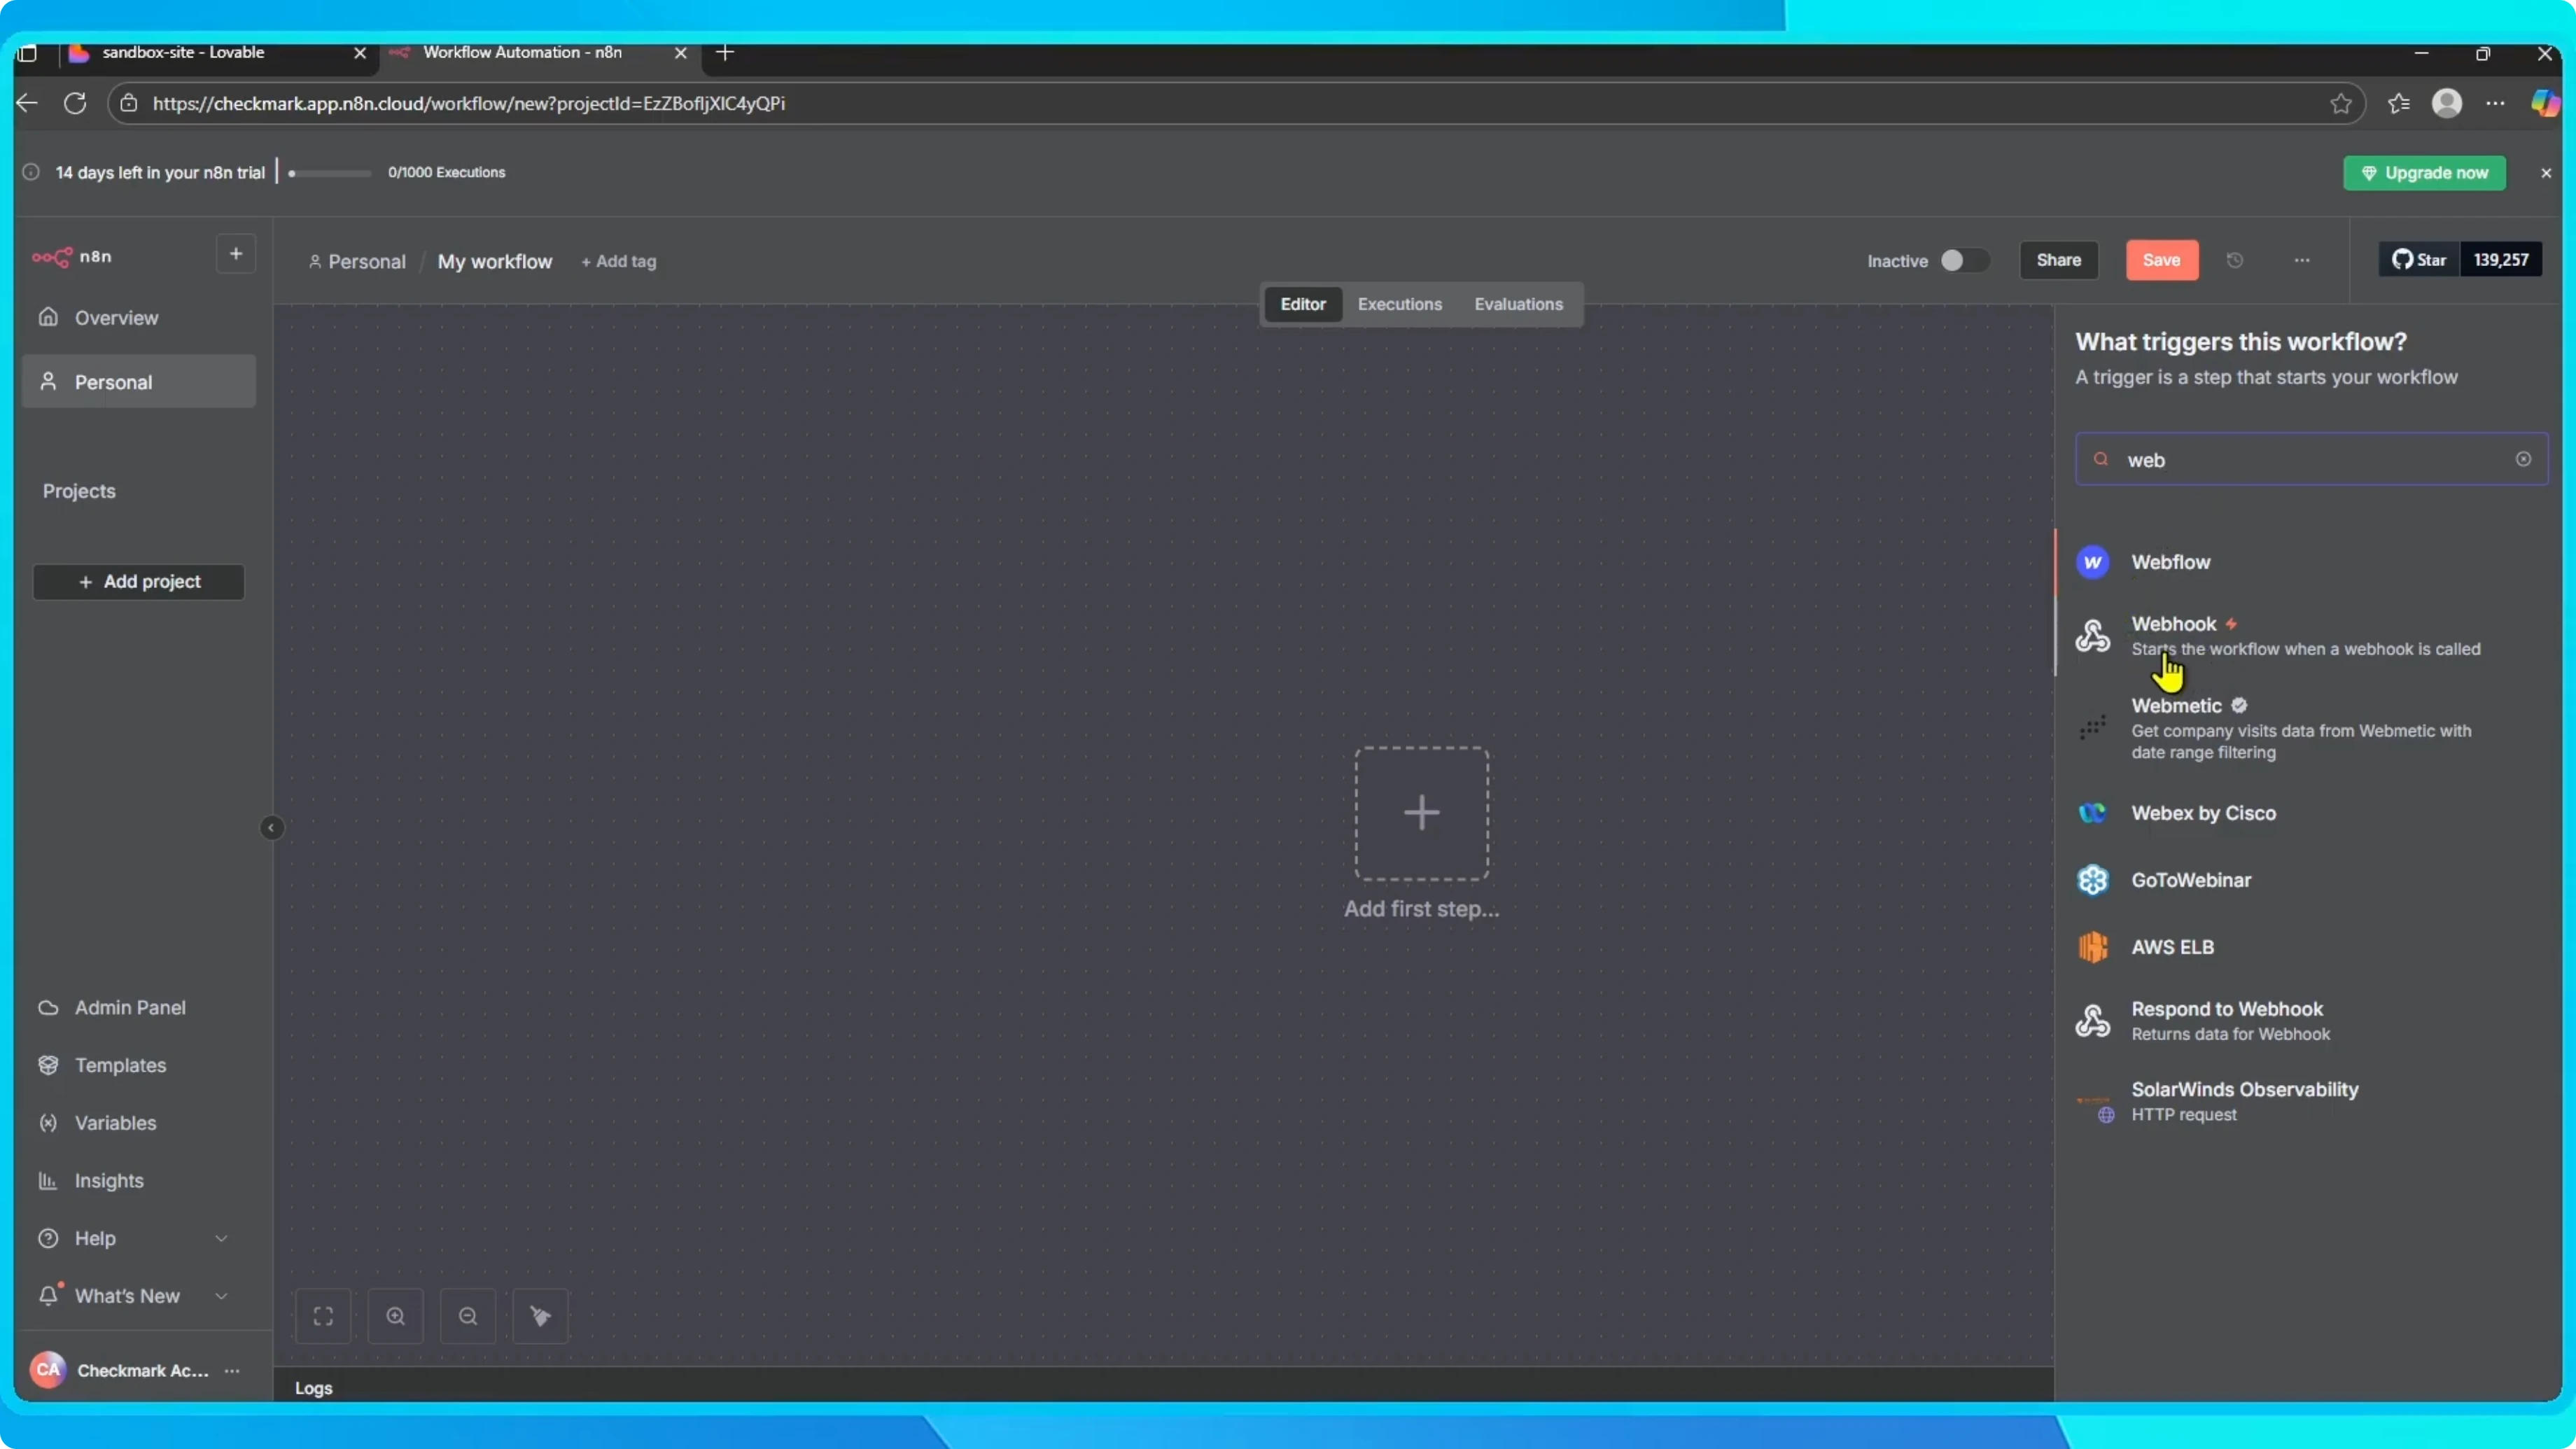Click the Add project button

[x=139, y=582]
